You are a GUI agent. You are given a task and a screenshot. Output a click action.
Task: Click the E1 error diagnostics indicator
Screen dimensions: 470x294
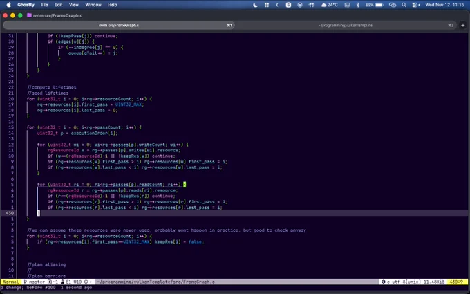click(66, 282)
